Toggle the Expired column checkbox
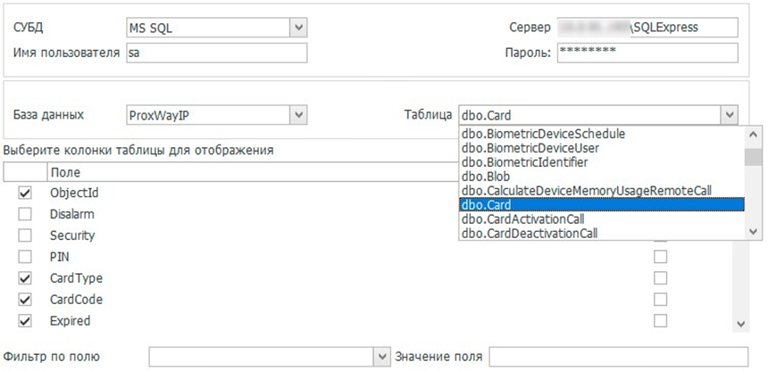Screen dimensions: 768x371 [25, 321]
